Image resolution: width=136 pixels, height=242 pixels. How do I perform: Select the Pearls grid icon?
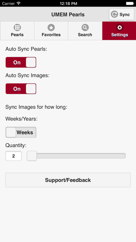point(17,27)
